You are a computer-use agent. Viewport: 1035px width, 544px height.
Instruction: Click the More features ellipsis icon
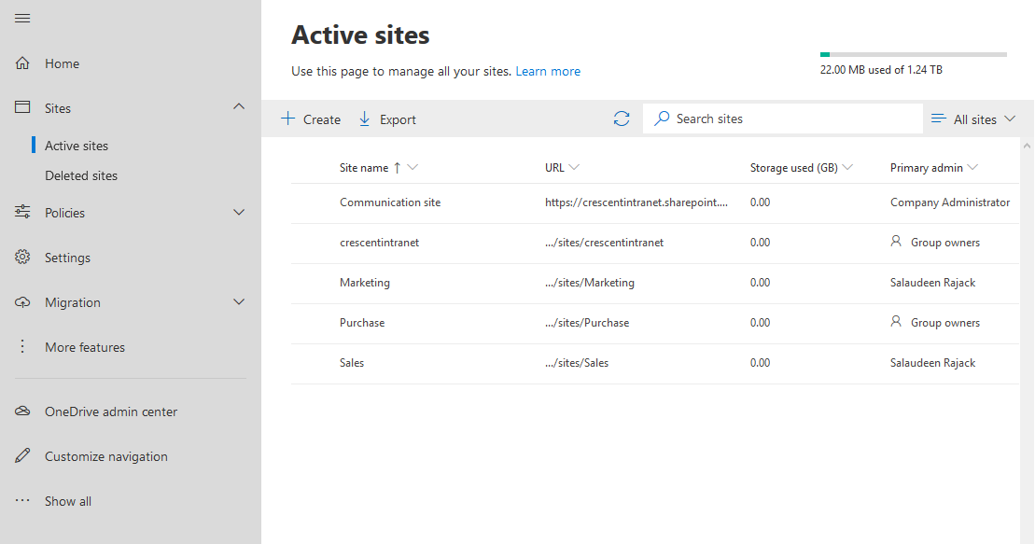coord(22,346)
